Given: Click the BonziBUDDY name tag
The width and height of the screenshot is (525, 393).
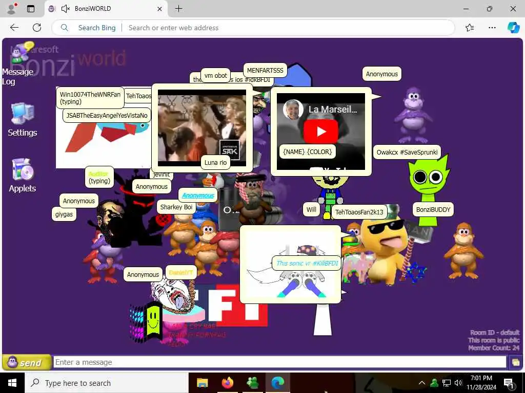Looking at the screenshot, I should [433, 209].
